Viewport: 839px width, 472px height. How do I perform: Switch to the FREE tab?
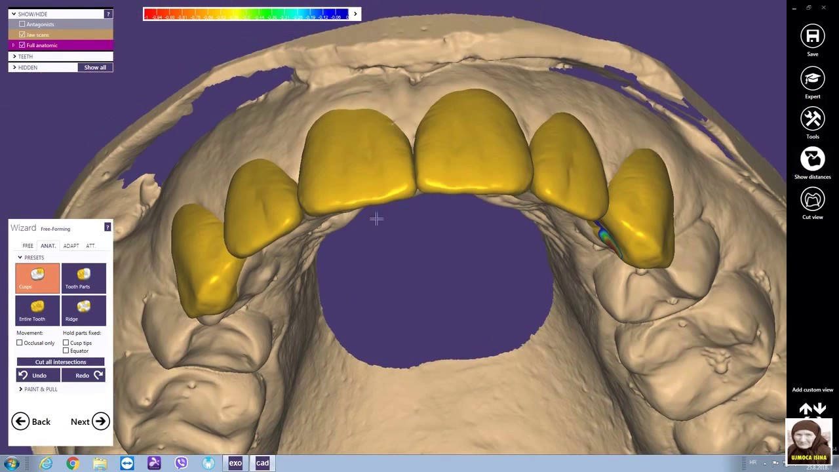[28, 246]
